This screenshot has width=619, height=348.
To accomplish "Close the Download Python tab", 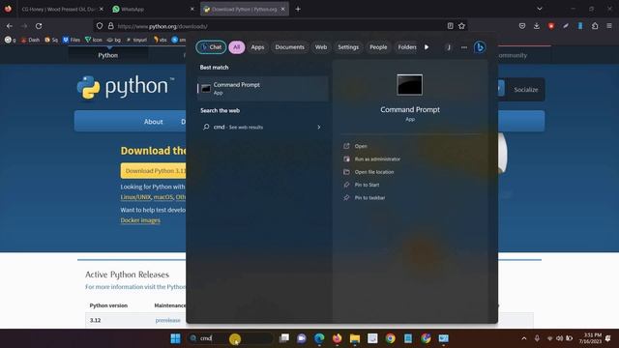I will point(283,9).
